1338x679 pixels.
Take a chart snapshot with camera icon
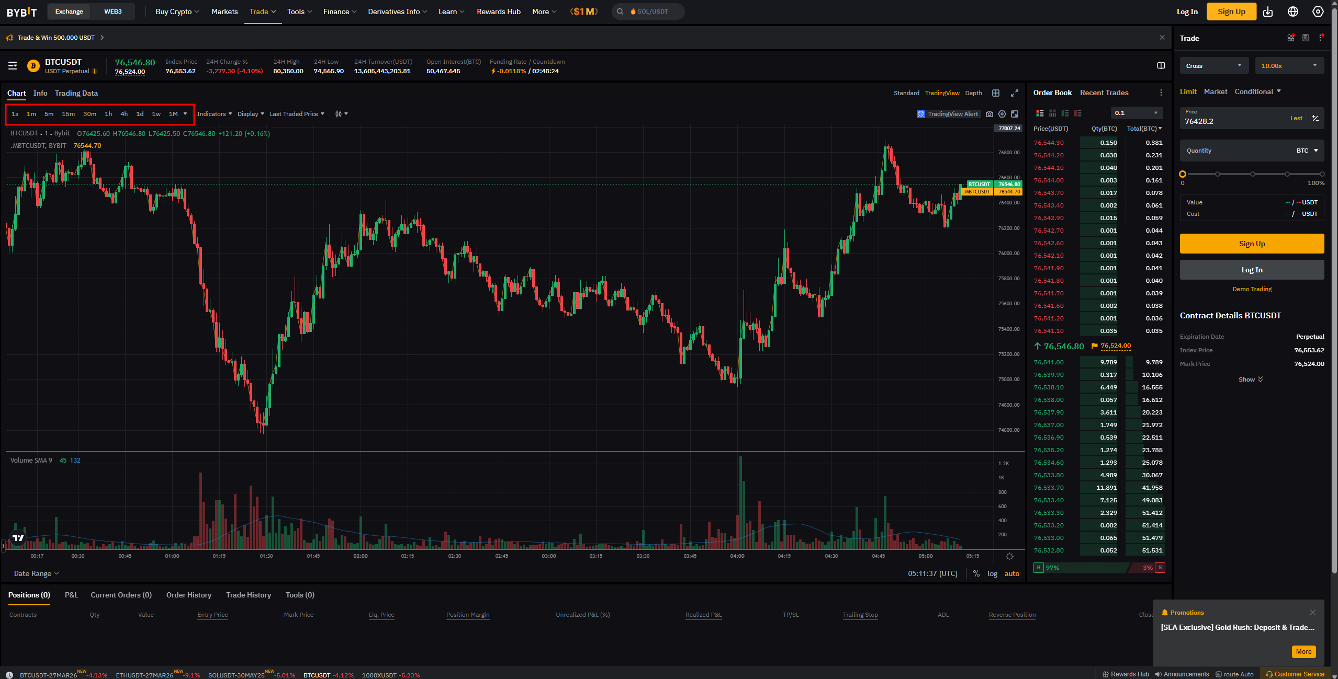point(989,114)
